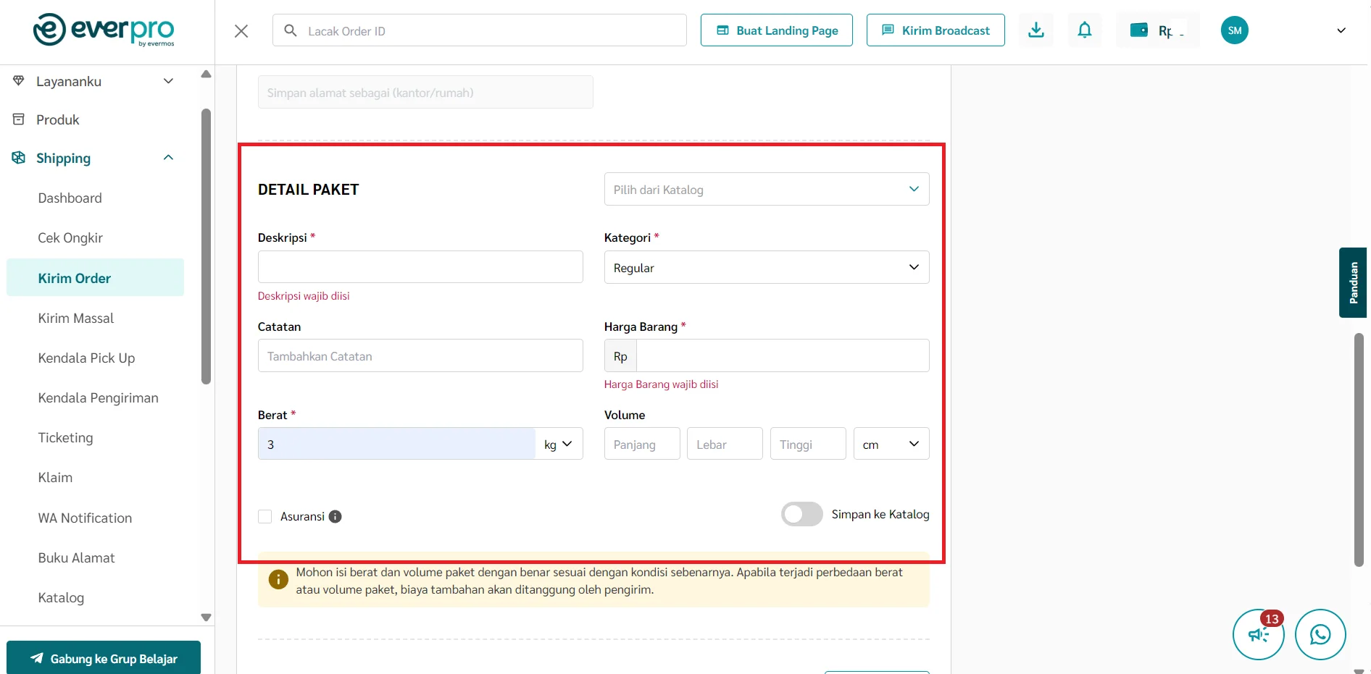This screenshot has width=1371, height=674.
Task: Click the Asuransi info icon
Action: 335,516
